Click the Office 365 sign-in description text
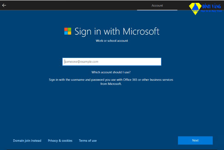The width and height of the screenshot is (224, 150). click(x=111, y=82)
